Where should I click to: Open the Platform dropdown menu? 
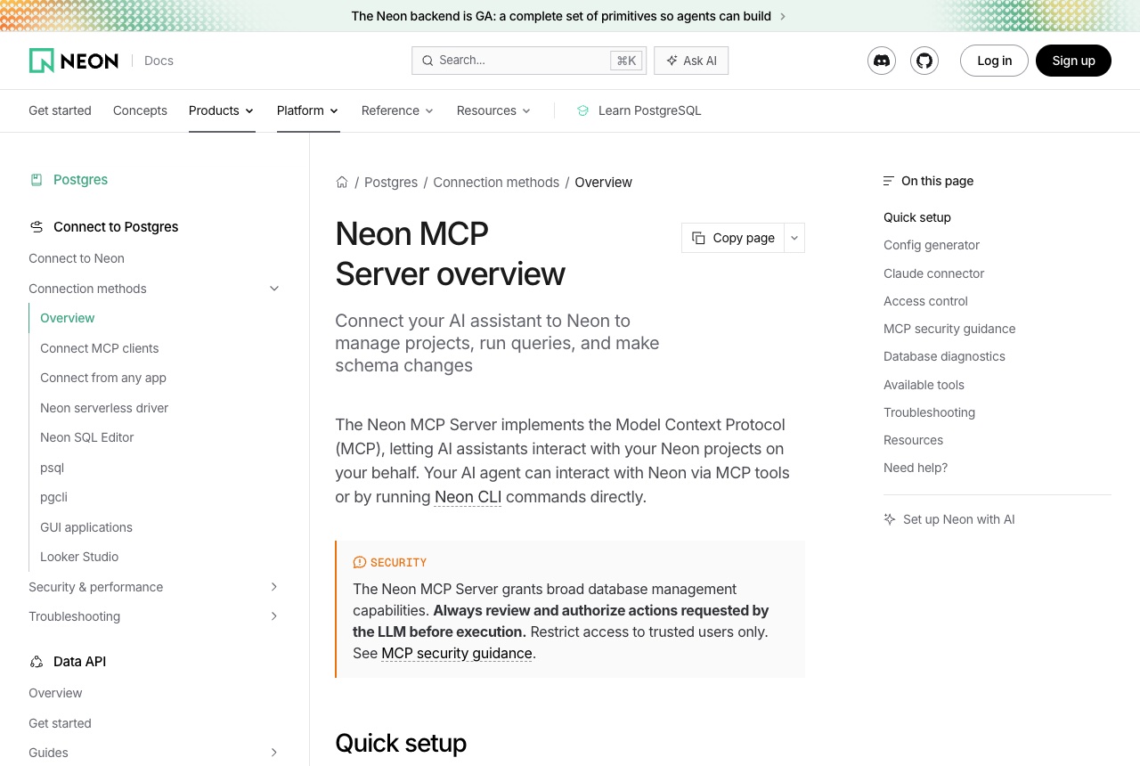click(x=308, y=110)
